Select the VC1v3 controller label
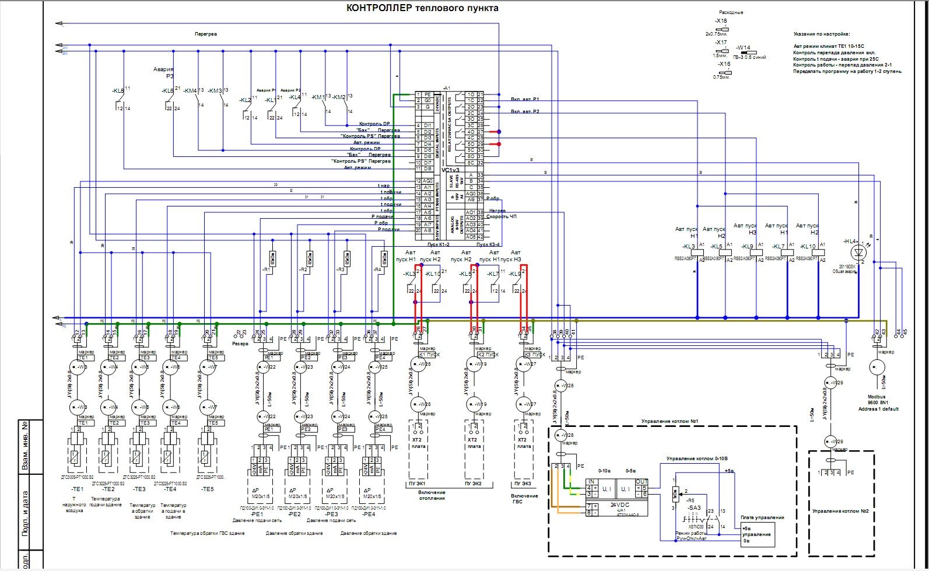Screen dimensions: 929x571 (x=450, y=170)
